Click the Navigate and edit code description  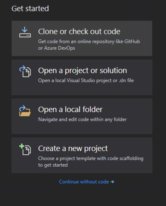click(83, 119)
